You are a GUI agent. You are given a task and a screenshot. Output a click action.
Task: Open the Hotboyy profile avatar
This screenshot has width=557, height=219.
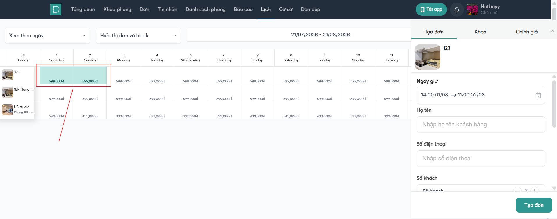click(472, 10)
